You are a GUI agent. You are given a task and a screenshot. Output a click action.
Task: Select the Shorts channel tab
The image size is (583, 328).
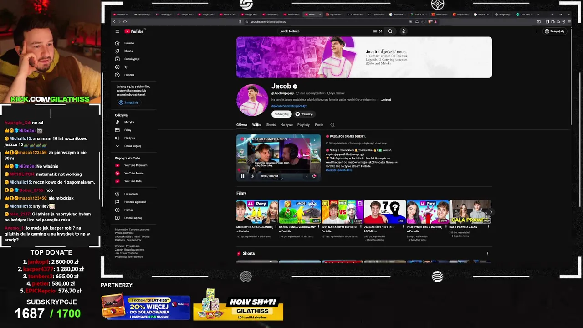(x=271, y=125)
